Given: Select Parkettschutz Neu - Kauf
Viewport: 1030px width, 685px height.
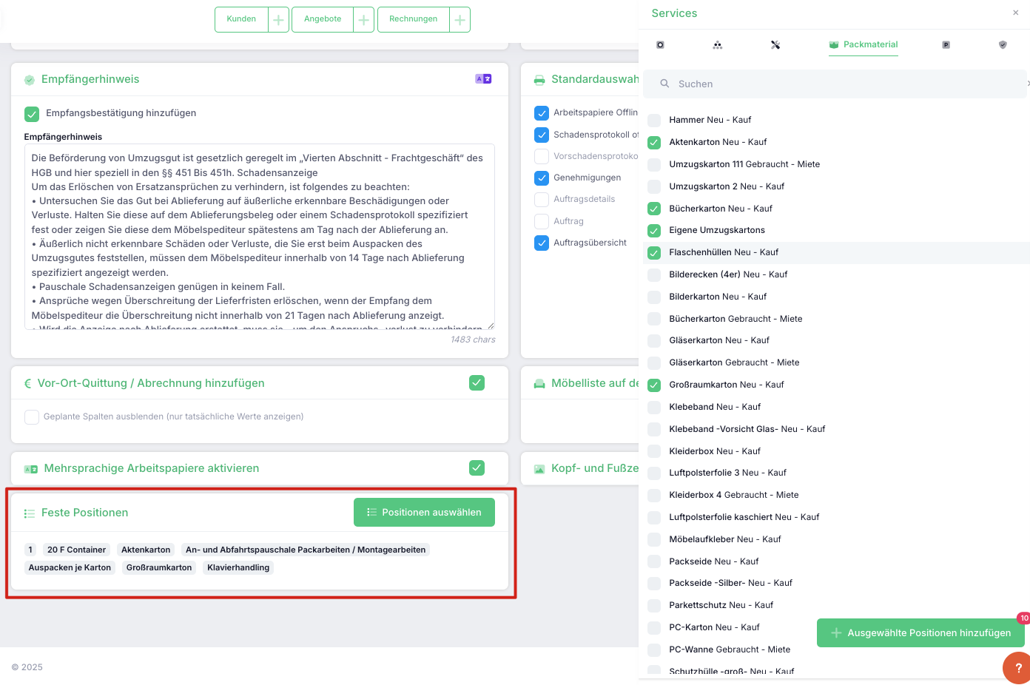Looking at the screenshot, I should pyautogui.click(x=654, y=606).
